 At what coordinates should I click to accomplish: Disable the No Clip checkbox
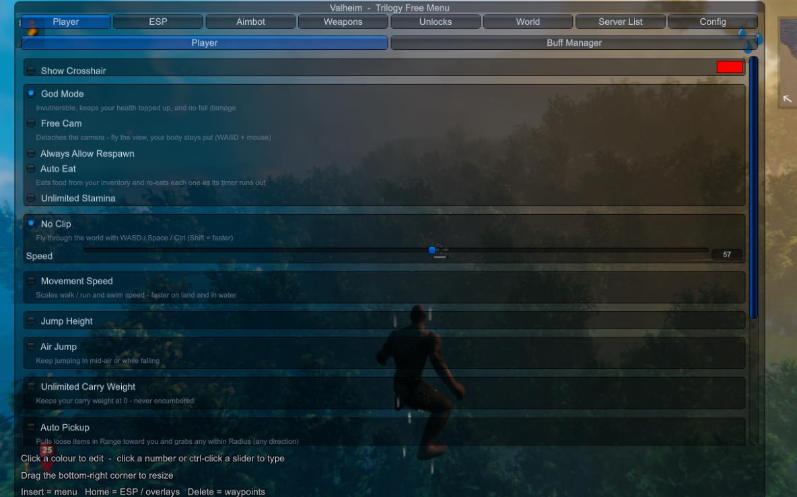click(x=31, y=224)
